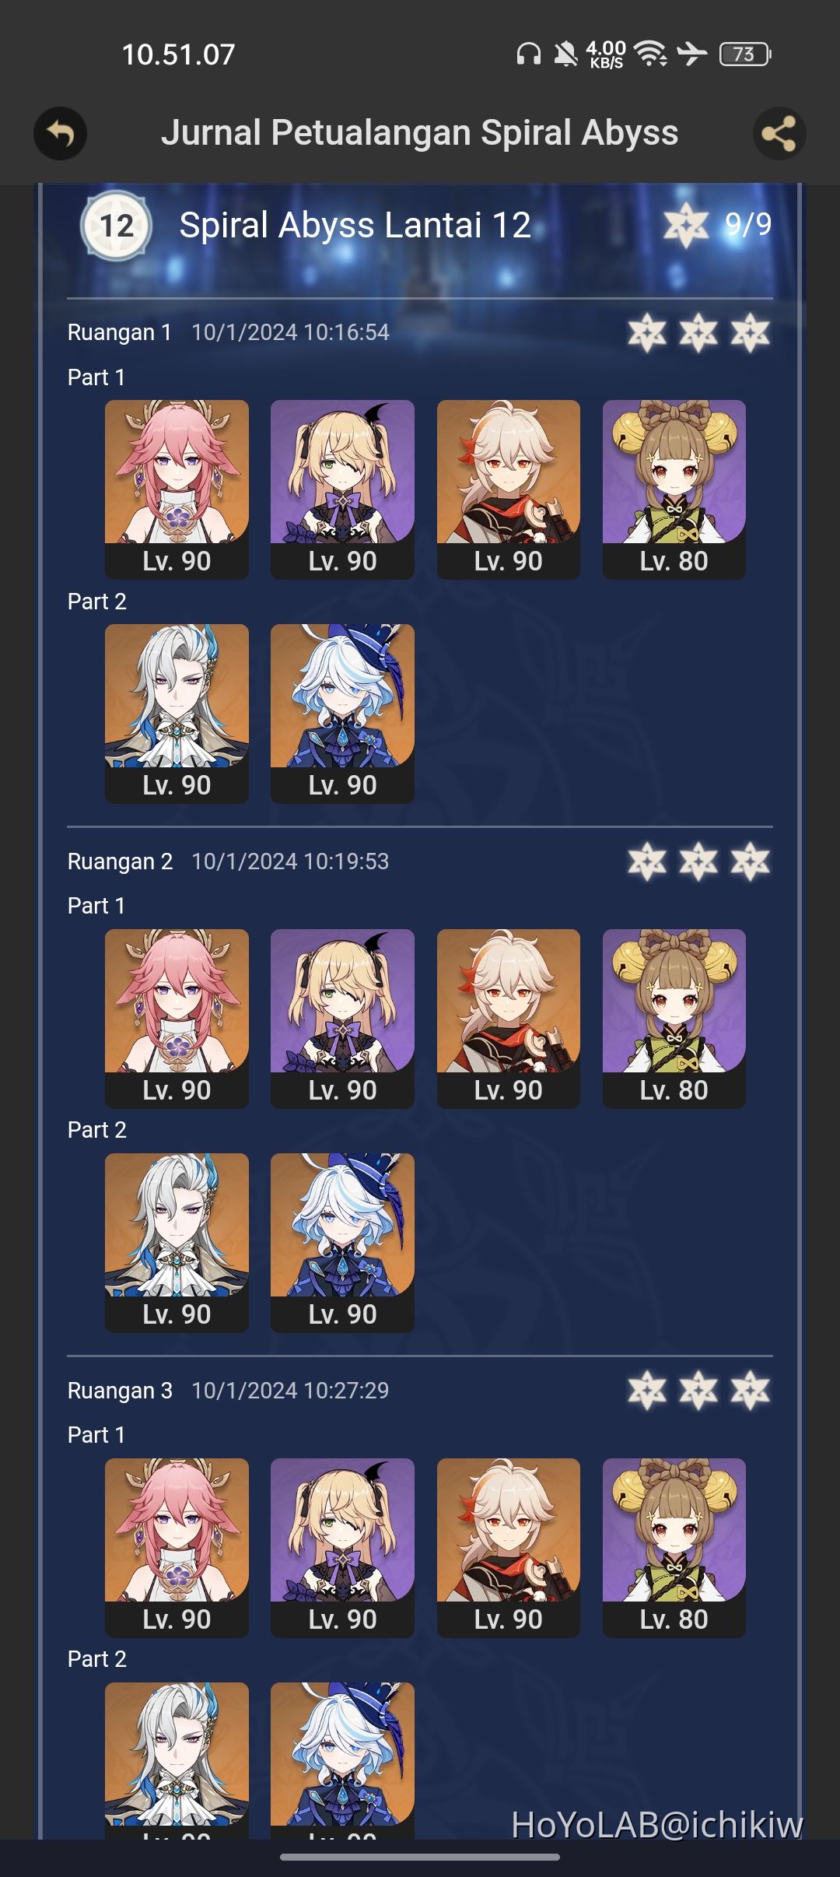This screenshot has height=1877, width=840.
Task: Select the Lv. 80 character in Ruangan 1
Action: pyautogui.click(x=674, y=489)
